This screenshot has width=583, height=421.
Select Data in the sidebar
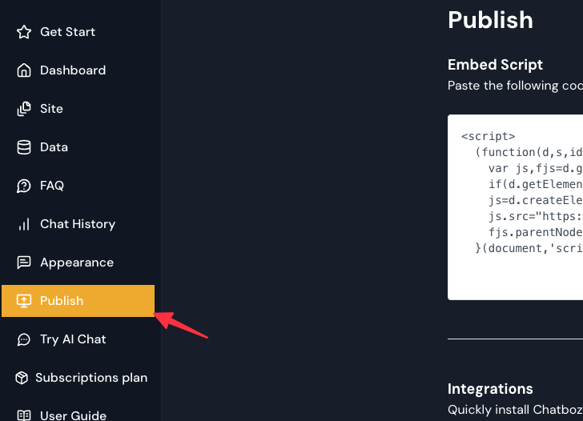54,147
